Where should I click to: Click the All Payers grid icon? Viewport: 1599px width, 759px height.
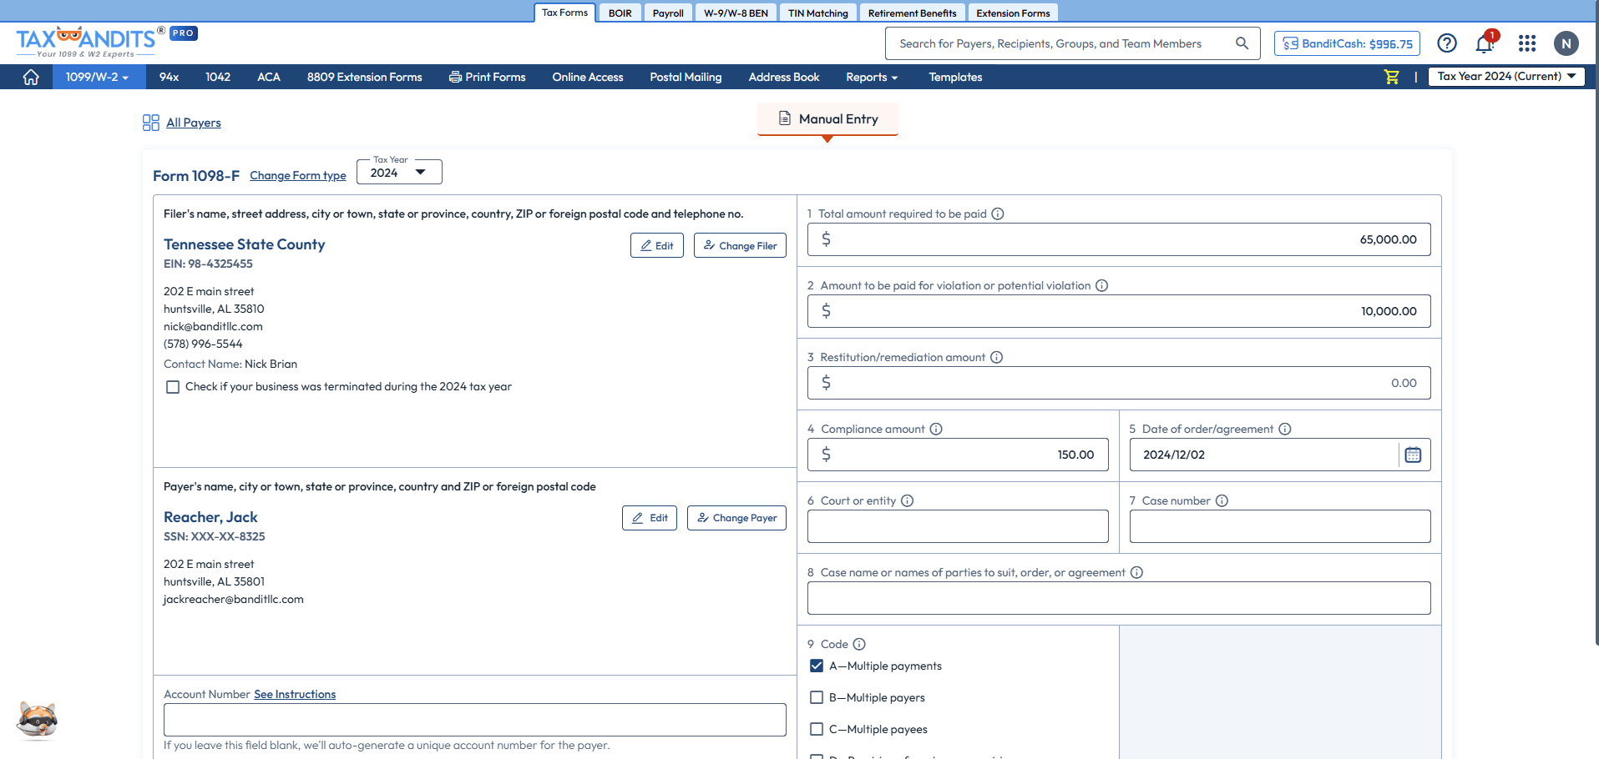pyautogui.click(x=150, y=123)
